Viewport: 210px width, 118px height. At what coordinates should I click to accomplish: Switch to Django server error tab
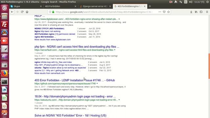tap(95, 6)
